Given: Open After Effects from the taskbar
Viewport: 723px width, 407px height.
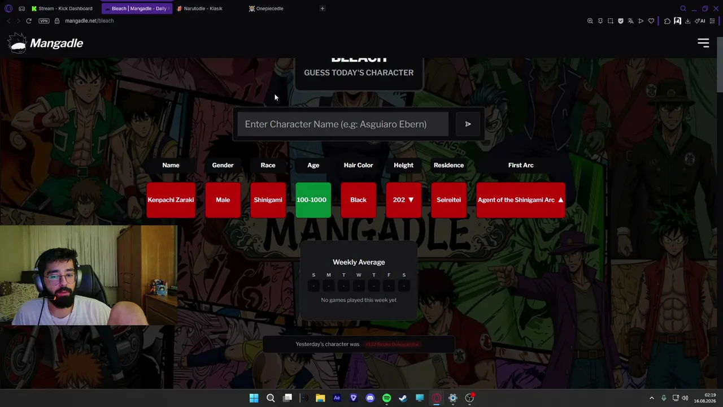Looking at the screenshot, I should tap(337, 398).
